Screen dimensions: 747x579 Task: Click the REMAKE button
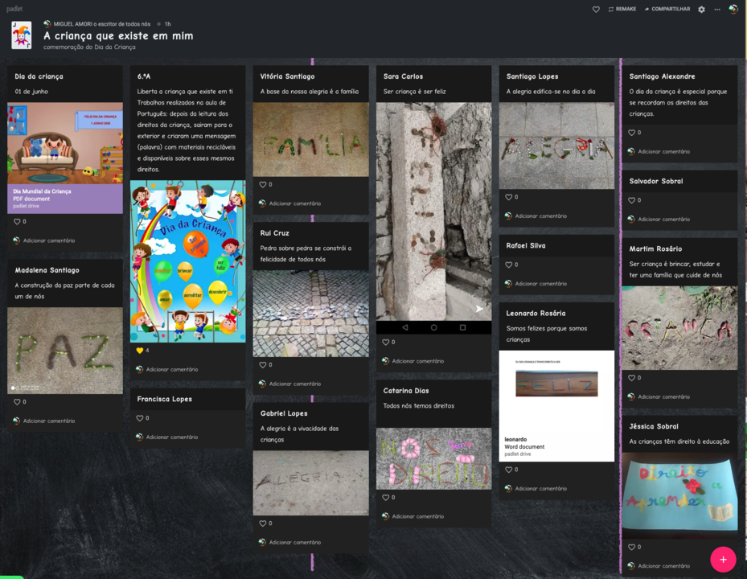pyautogui.click(x=622, y=10)
